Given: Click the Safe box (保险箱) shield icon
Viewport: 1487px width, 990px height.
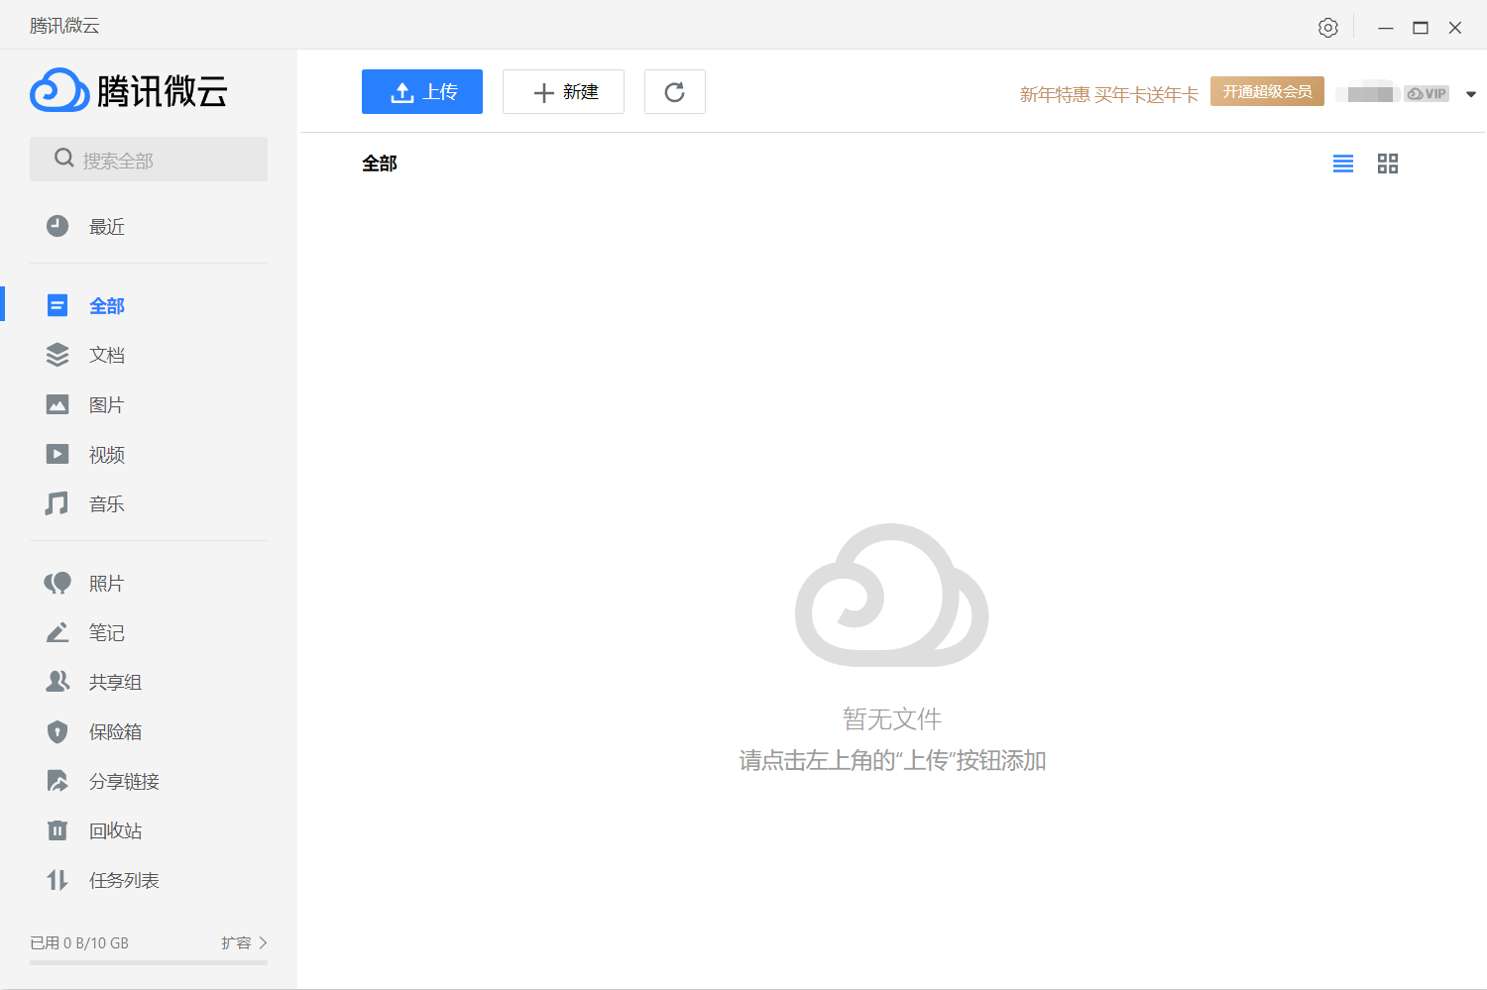Looking at the screenshot, I should coord(57,731).
